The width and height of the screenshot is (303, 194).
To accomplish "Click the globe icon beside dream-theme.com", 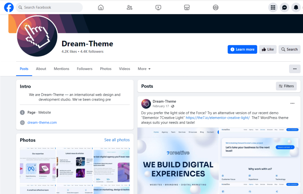I will pos(22,122).
